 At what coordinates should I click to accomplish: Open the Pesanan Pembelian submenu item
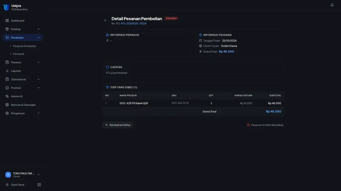(x=25, y=46)
